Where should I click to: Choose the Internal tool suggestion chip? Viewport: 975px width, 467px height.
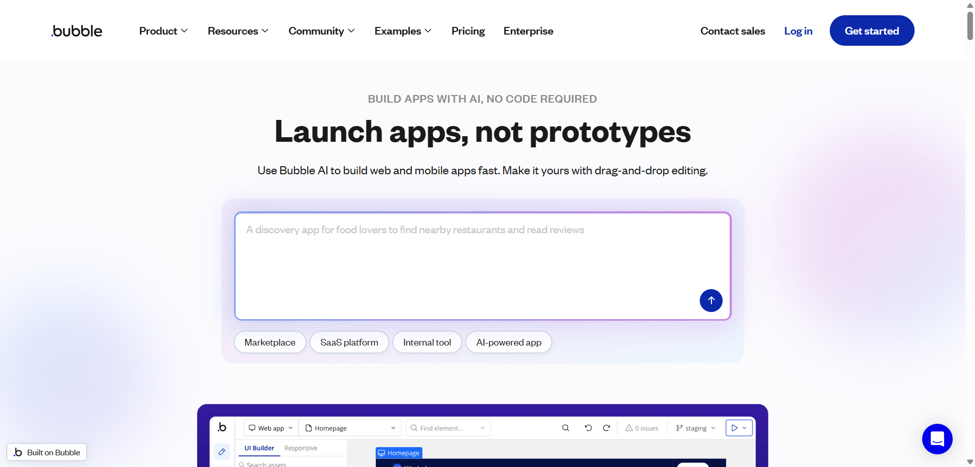click(x=427, y=342)
